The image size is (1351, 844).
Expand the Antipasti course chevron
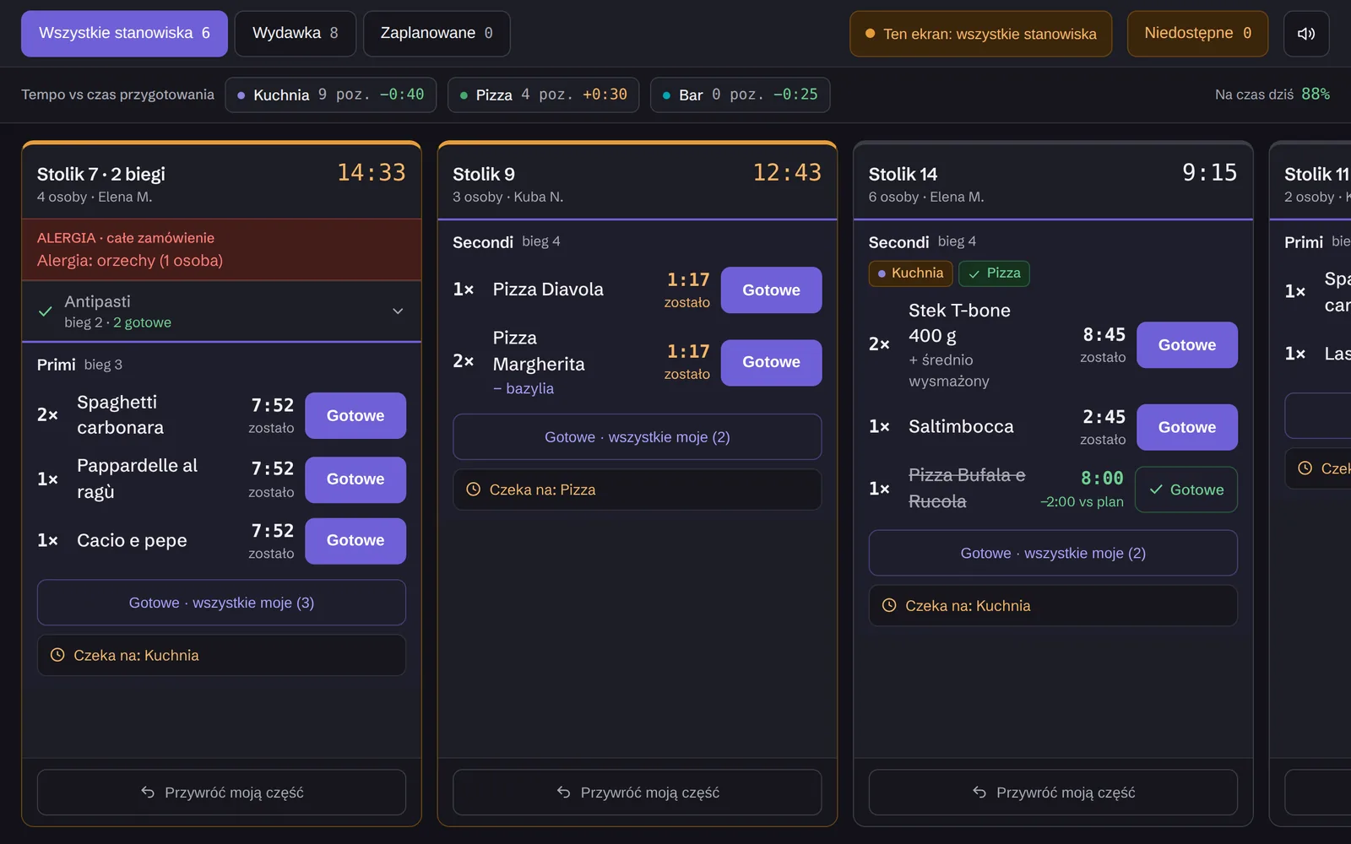tap(398, 311)
